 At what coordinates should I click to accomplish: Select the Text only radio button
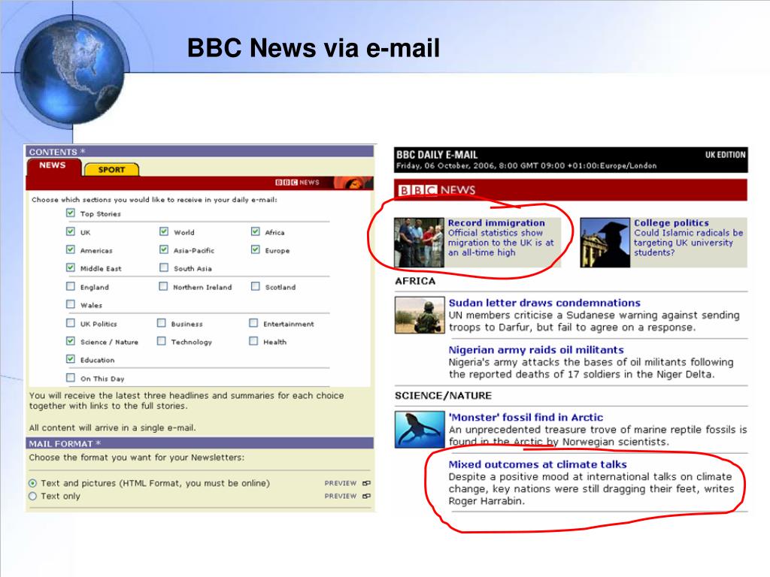point(33,496)
